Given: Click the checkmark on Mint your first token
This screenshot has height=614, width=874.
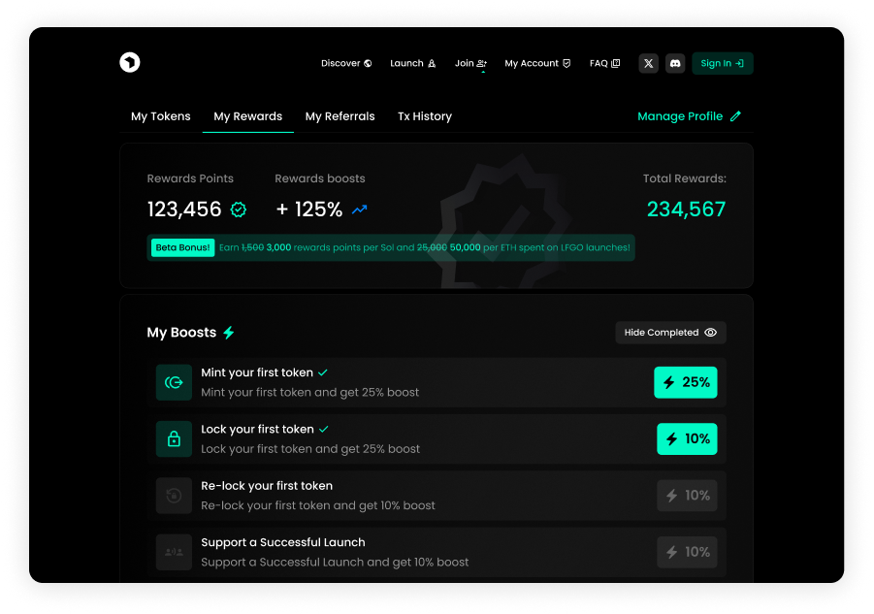Looking at the screenshot, I should pos(322,372).
